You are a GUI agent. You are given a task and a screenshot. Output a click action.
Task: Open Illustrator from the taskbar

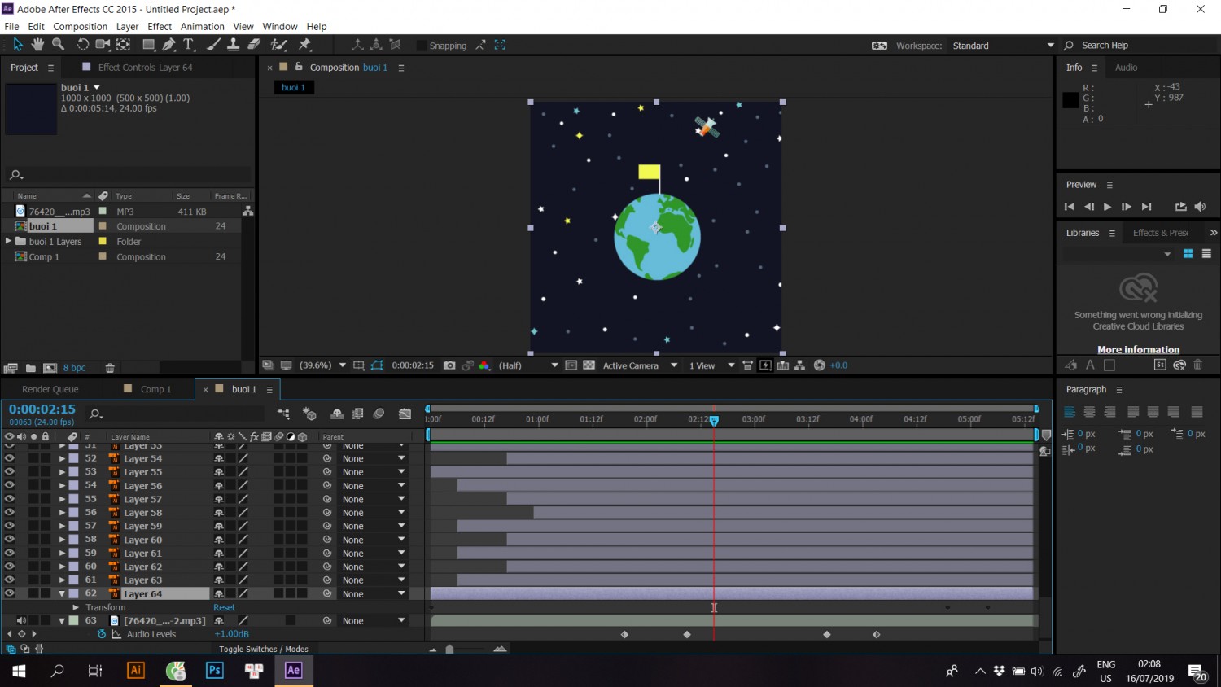click(136, 670)
